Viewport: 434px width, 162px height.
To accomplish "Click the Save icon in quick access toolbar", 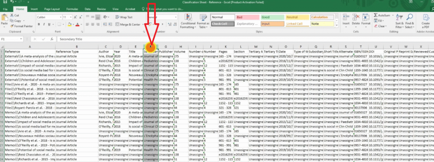I will point(5,2).
